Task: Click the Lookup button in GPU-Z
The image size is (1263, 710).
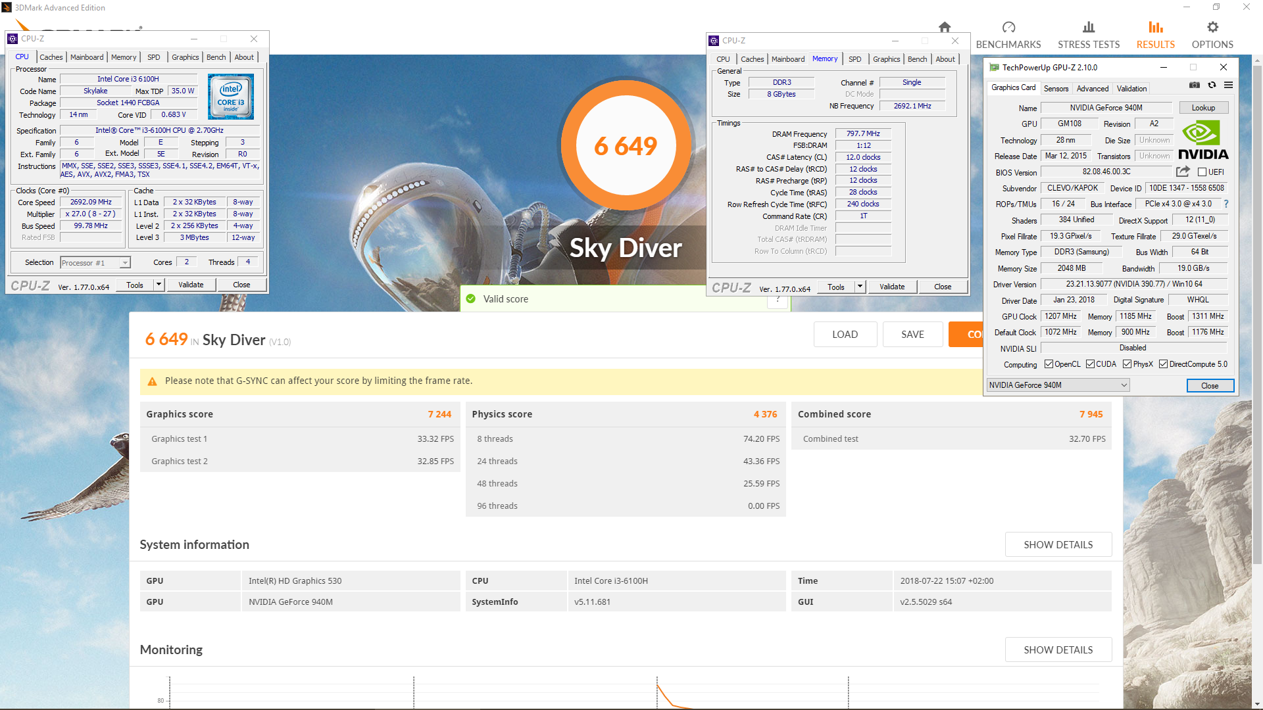Action: click(1203, 108)
